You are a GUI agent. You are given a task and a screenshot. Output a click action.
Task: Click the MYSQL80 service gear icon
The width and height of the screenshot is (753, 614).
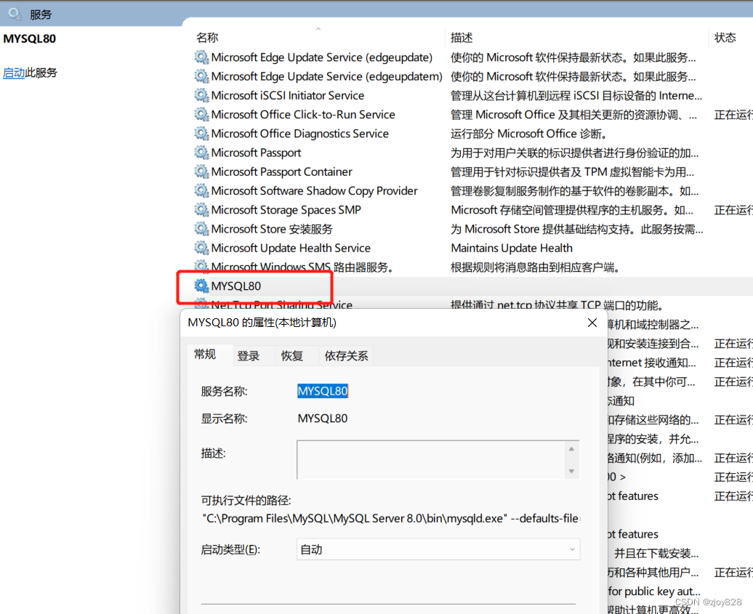coord(201,286)
